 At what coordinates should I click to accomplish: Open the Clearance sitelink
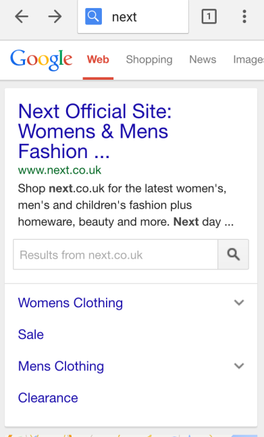pyautogui.click(x=48, y=398)
